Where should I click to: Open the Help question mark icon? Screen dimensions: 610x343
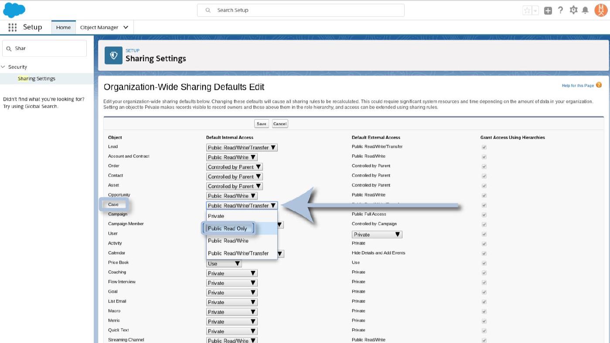pos(561,10)
